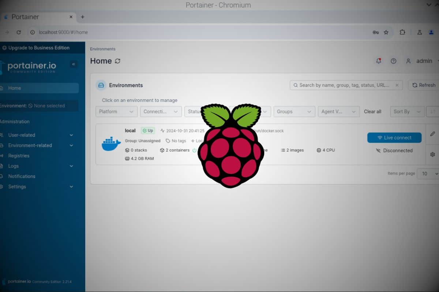
Task: Open the Groups filter dropdown
Action: (x=294, y=112)
